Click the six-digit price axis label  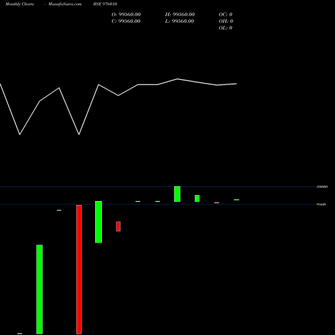coord(322,187)
